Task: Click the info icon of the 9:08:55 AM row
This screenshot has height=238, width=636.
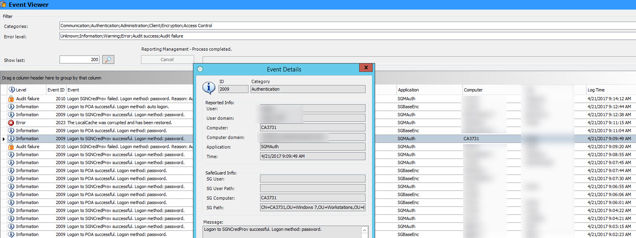Action: tap(11, 155)
